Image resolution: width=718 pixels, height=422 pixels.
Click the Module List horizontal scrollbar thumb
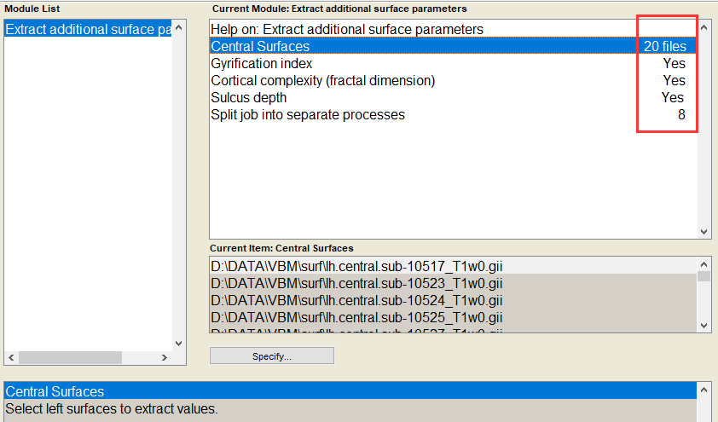[x=70, y=357]
